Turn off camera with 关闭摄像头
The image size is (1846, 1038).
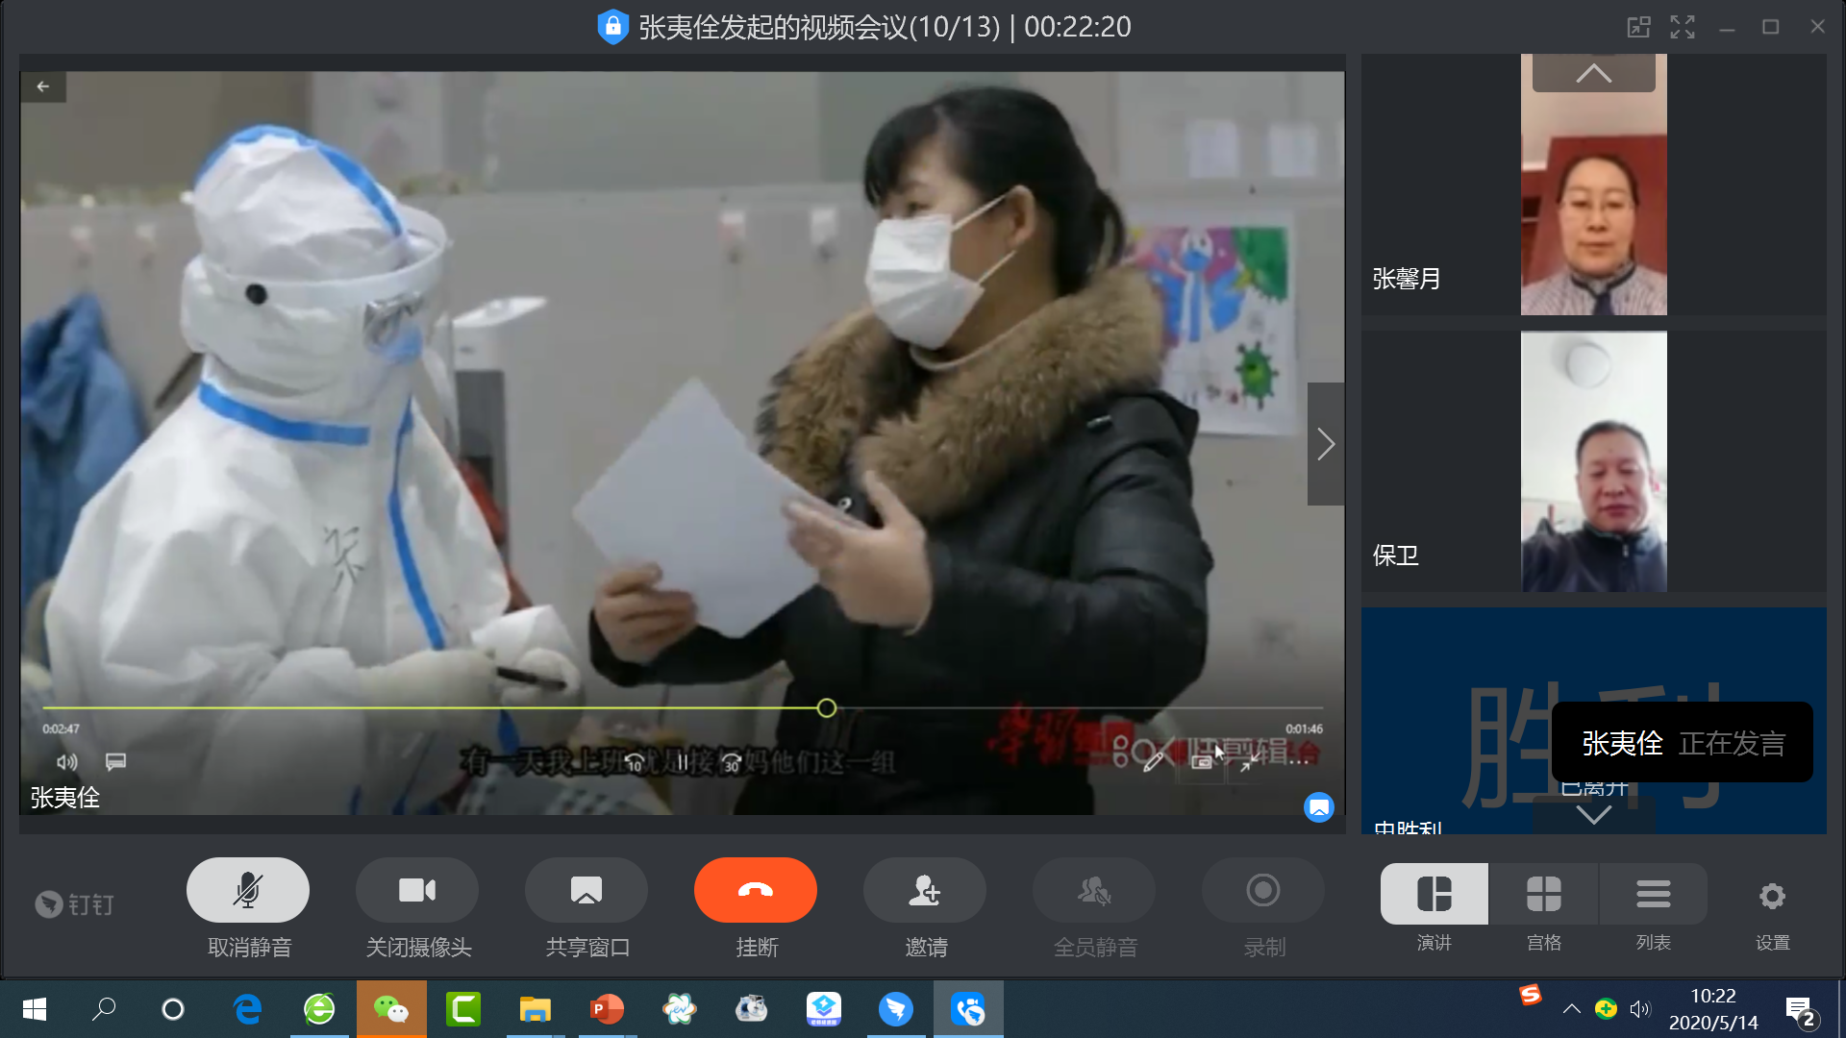(416, 891)
